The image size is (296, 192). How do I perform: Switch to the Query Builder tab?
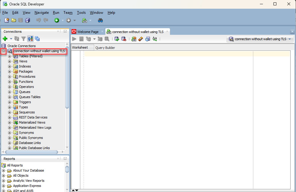(x=105, y=48)
